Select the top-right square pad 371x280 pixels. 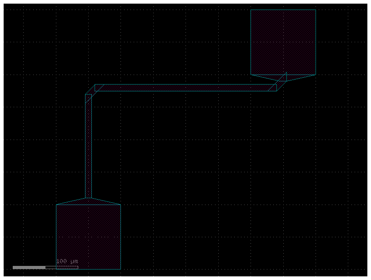(283, 42)
